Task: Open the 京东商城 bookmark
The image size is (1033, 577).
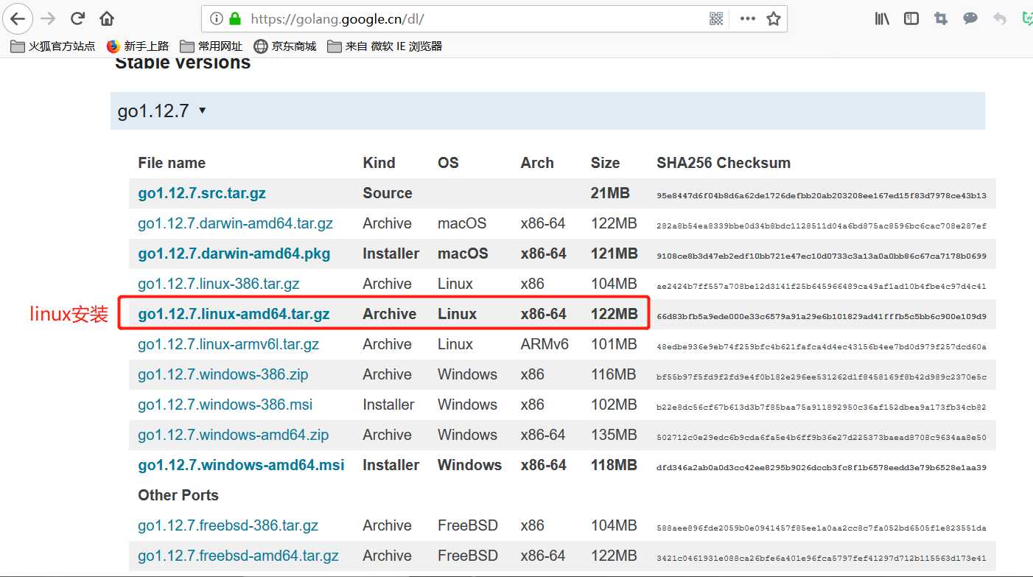Action: 285,46
